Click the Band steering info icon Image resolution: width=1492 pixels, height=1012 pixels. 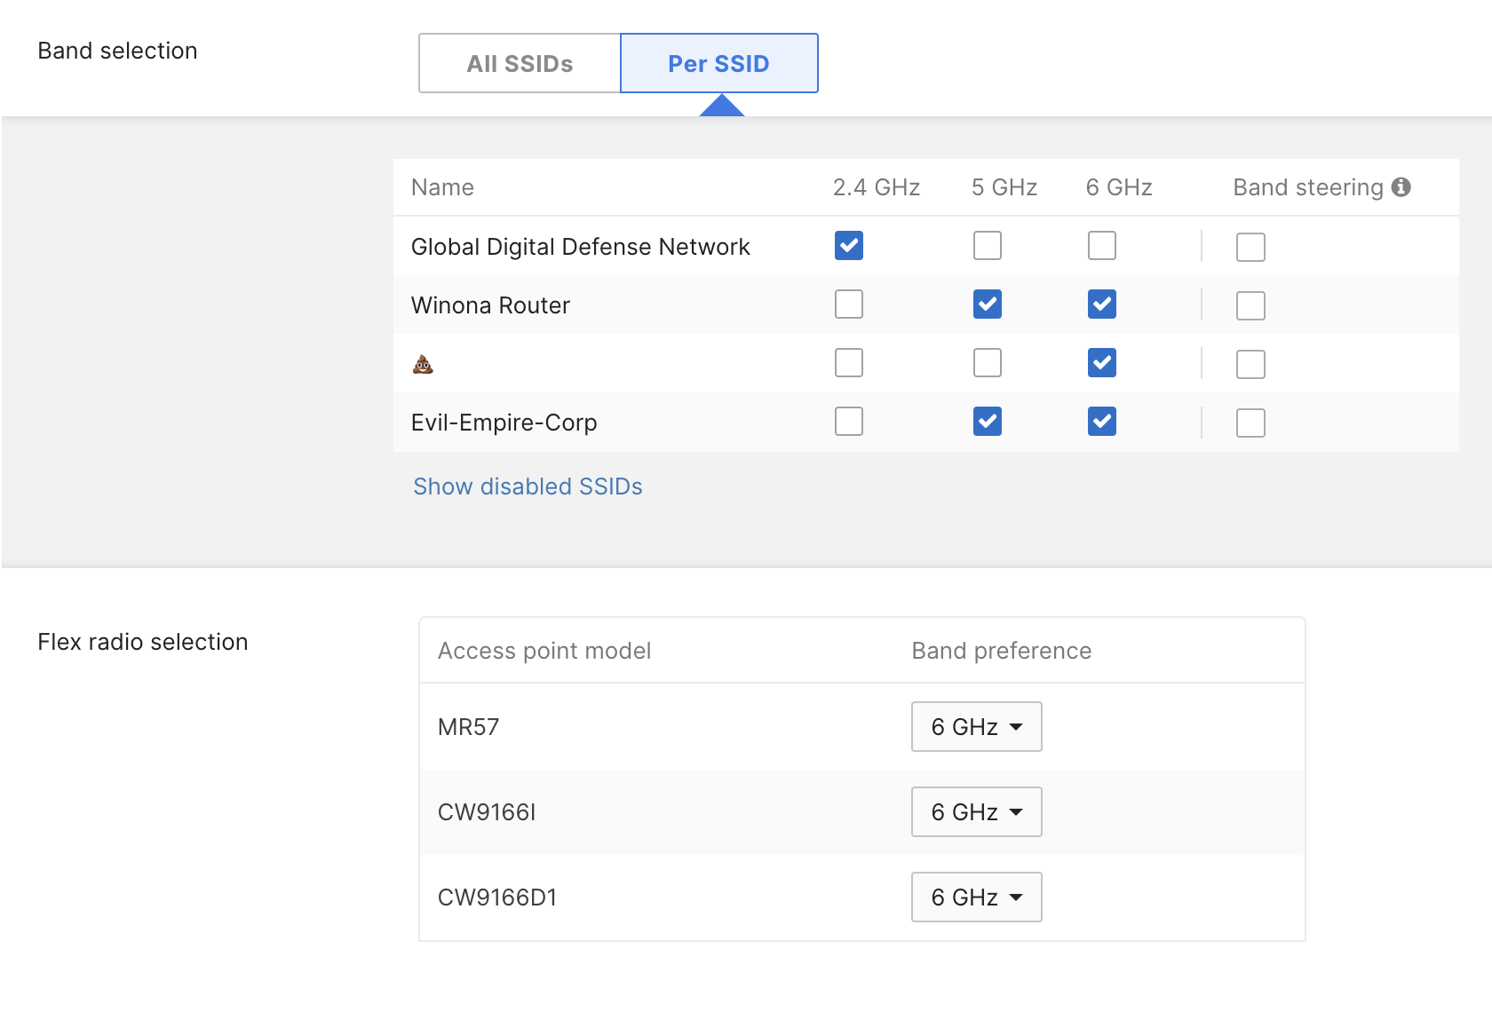click(x=1401, y=187)
